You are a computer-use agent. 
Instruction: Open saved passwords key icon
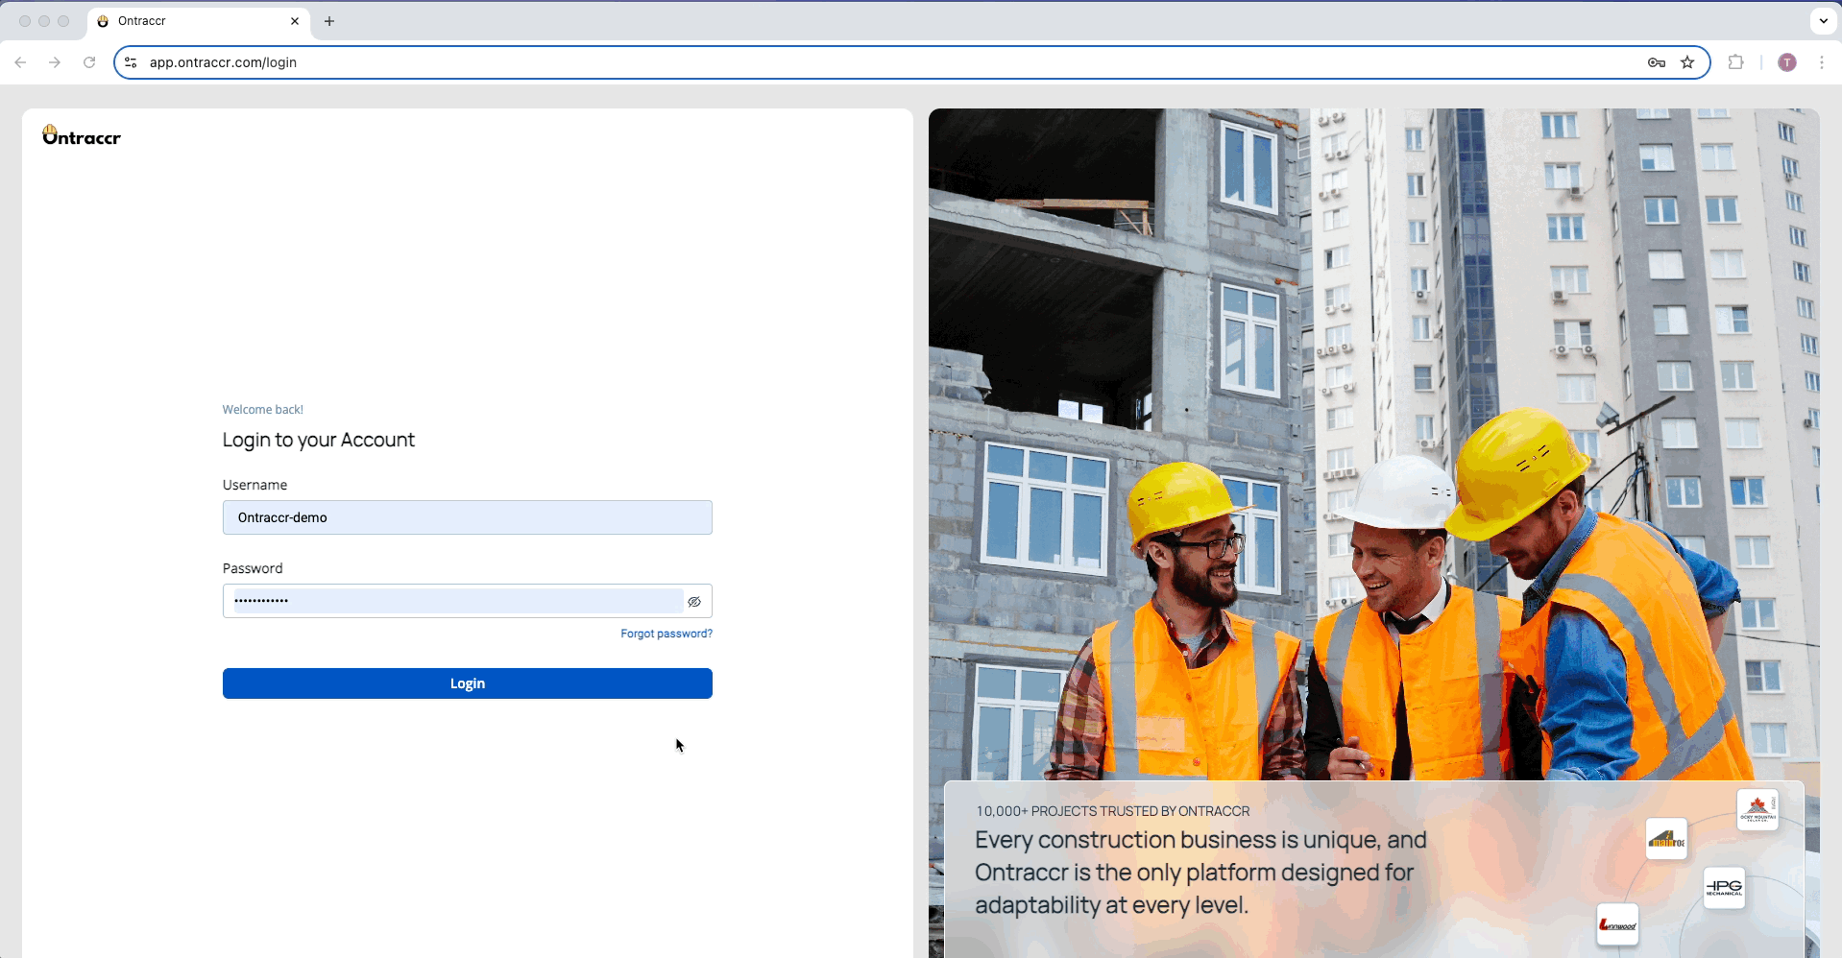point(1657,62)
